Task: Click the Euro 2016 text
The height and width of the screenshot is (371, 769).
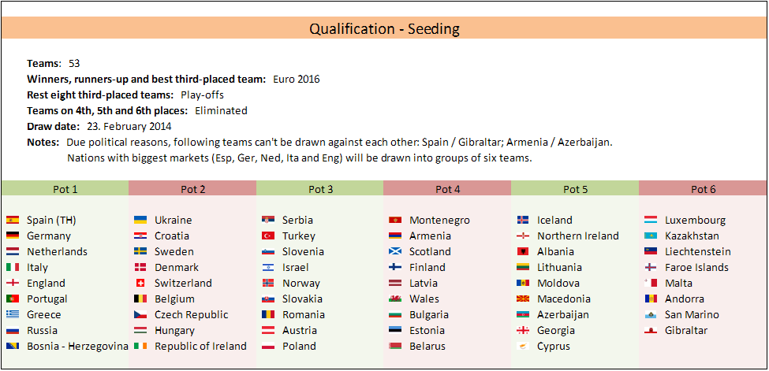Action: click(x=296, y=79)
